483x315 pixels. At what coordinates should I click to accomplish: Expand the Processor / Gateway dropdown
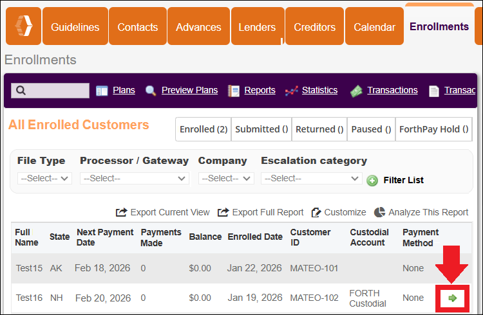135,179
